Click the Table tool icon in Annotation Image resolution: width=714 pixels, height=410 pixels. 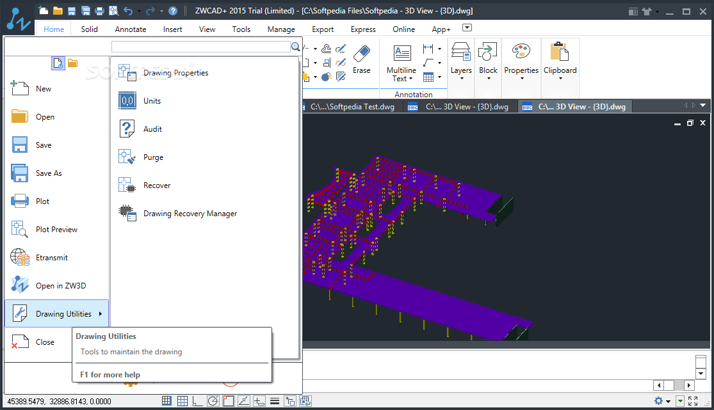click(x=428, y=77)
